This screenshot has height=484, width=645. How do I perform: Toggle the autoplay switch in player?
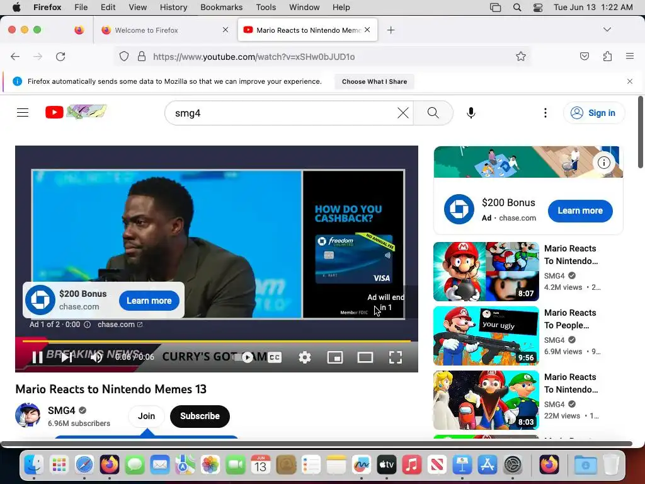[x=245, y=357]
